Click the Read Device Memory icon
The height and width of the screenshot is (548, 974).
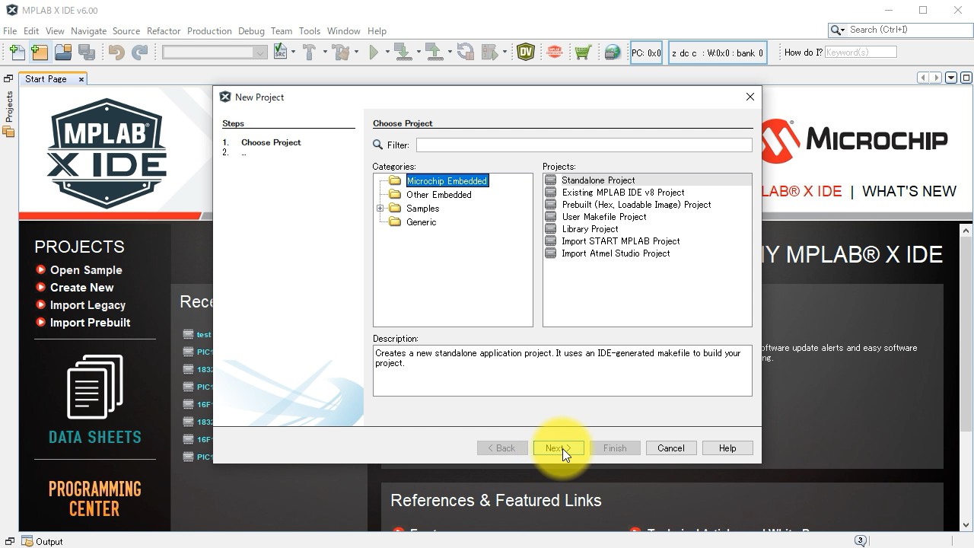click(434, 52)
